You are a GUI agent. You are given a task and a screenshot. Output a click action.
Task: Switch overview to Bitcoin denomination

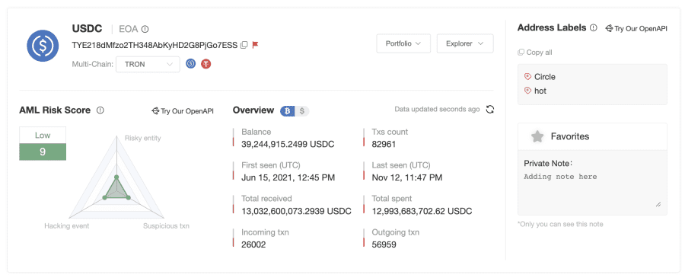pyautogui.click(x=288, y=110)
